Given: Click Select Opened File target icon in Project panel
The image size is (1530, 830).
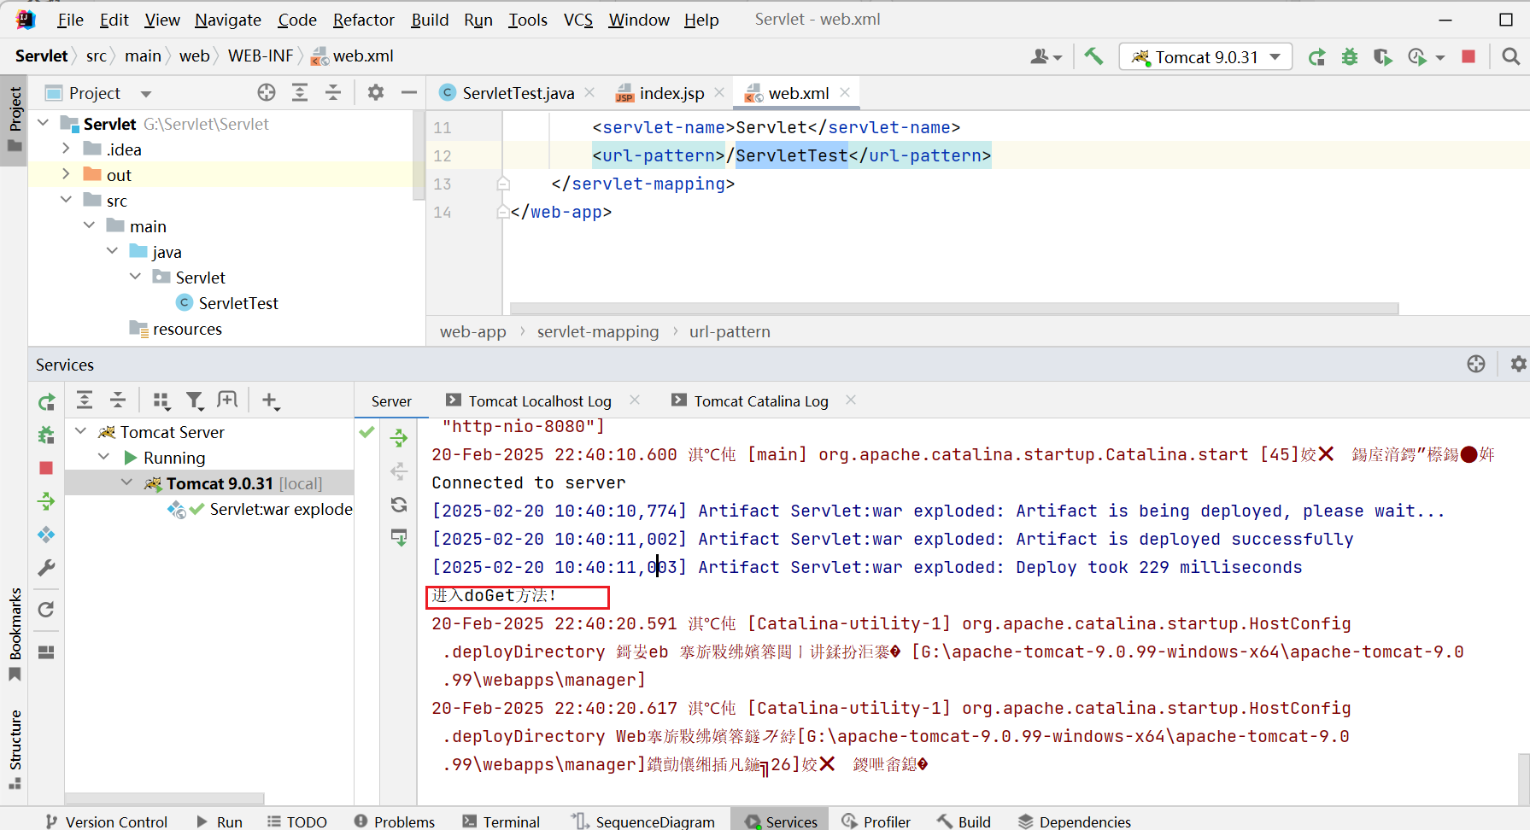Looking at the screenshot, I should point(267,92).
